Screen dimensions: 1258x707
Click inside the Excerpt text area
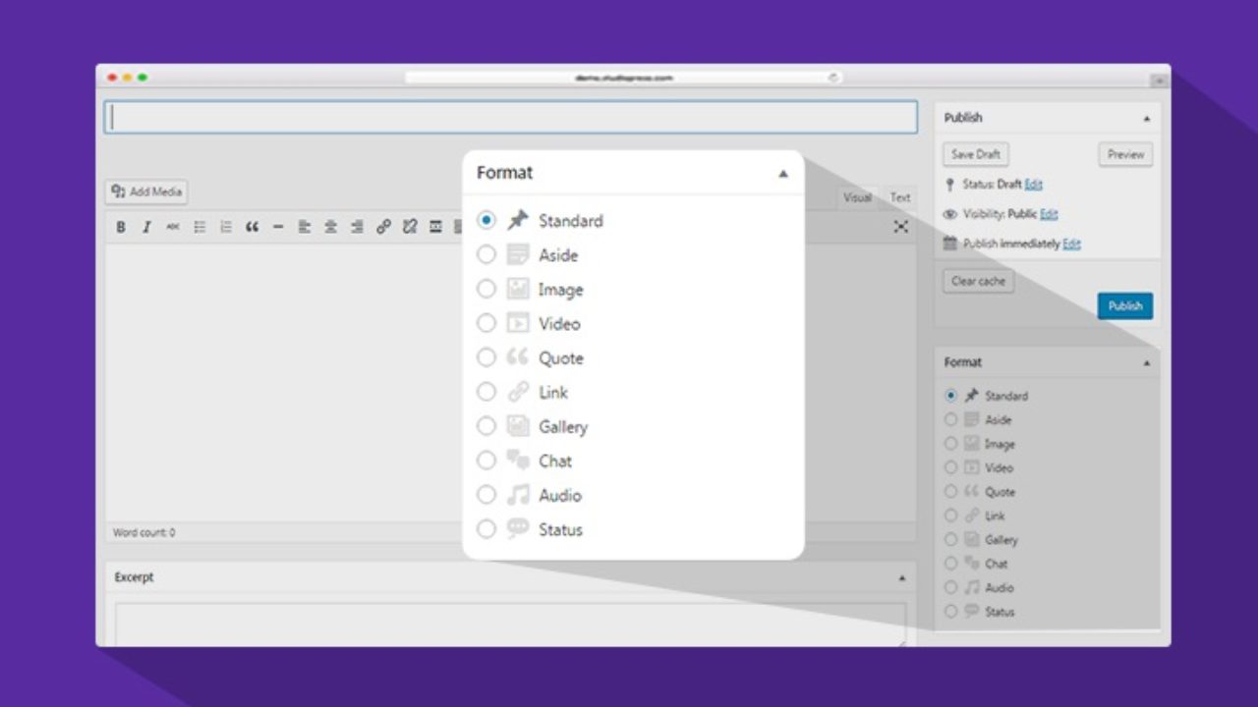[x=511, y=625]
